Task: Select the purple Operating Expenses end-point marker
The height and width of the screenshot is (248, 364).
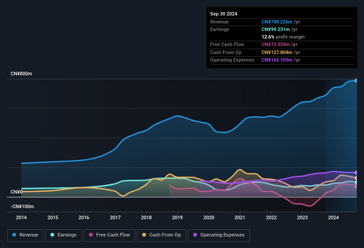Action: click(356, 172)
